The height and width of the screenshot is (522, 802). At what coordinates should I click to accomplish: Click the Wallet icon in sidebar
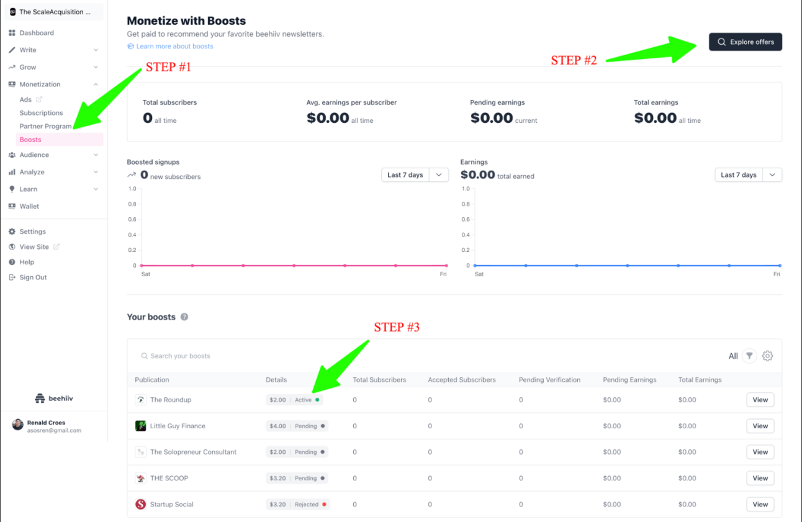click(x=12, y=206)
